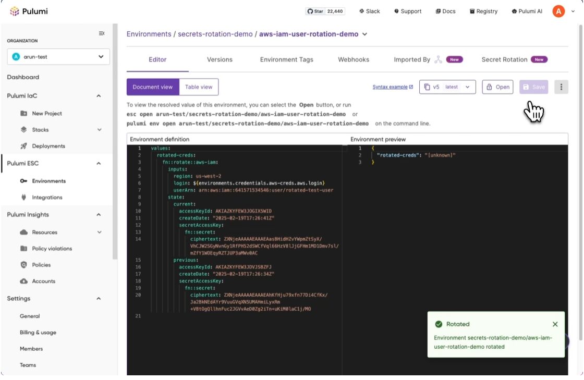Expand the Stacks submenu chevron

click(x=100, y=129)
